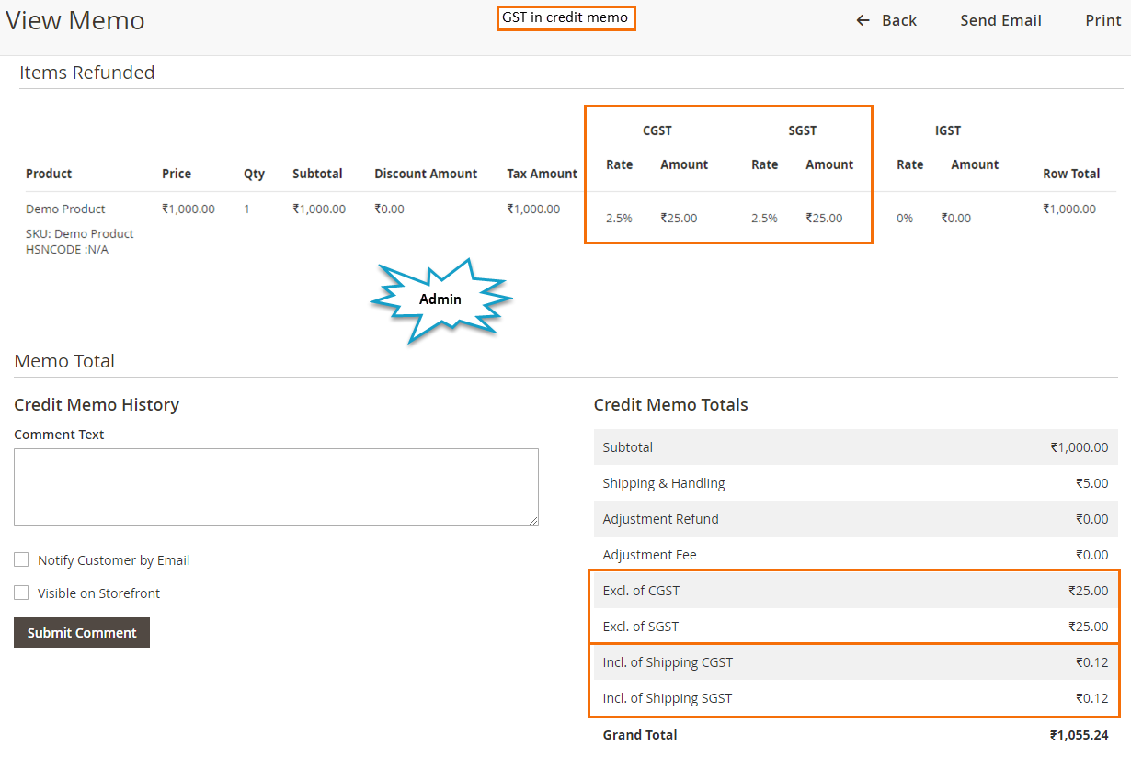Toggle Visible on Storefront checkbox
1131x757 pixels.
(x=21, y=593)
